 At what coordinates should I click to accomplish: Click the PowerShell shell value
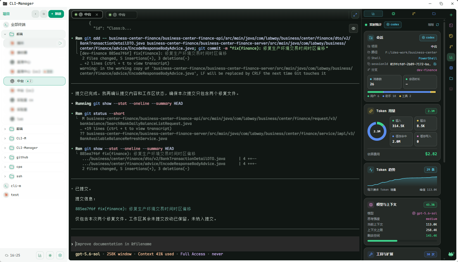[x=428, y=58]
